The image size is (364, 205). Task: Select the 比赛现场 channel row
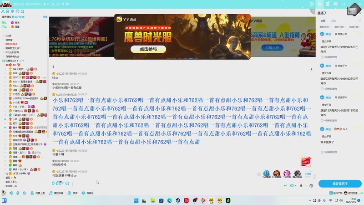(14, 61)
